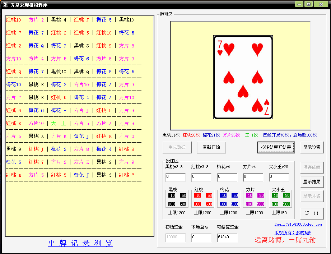The width and height of the screenshot is (331, 254).
Task: Select the red 50 chip under 红桃
Action: click(209, 195)
